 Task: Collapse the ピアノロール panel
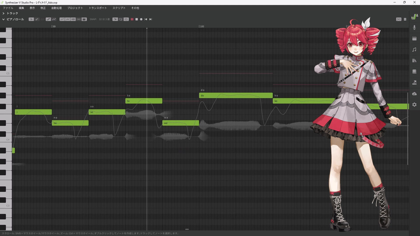pyautogui.click(x=3, y=19)
